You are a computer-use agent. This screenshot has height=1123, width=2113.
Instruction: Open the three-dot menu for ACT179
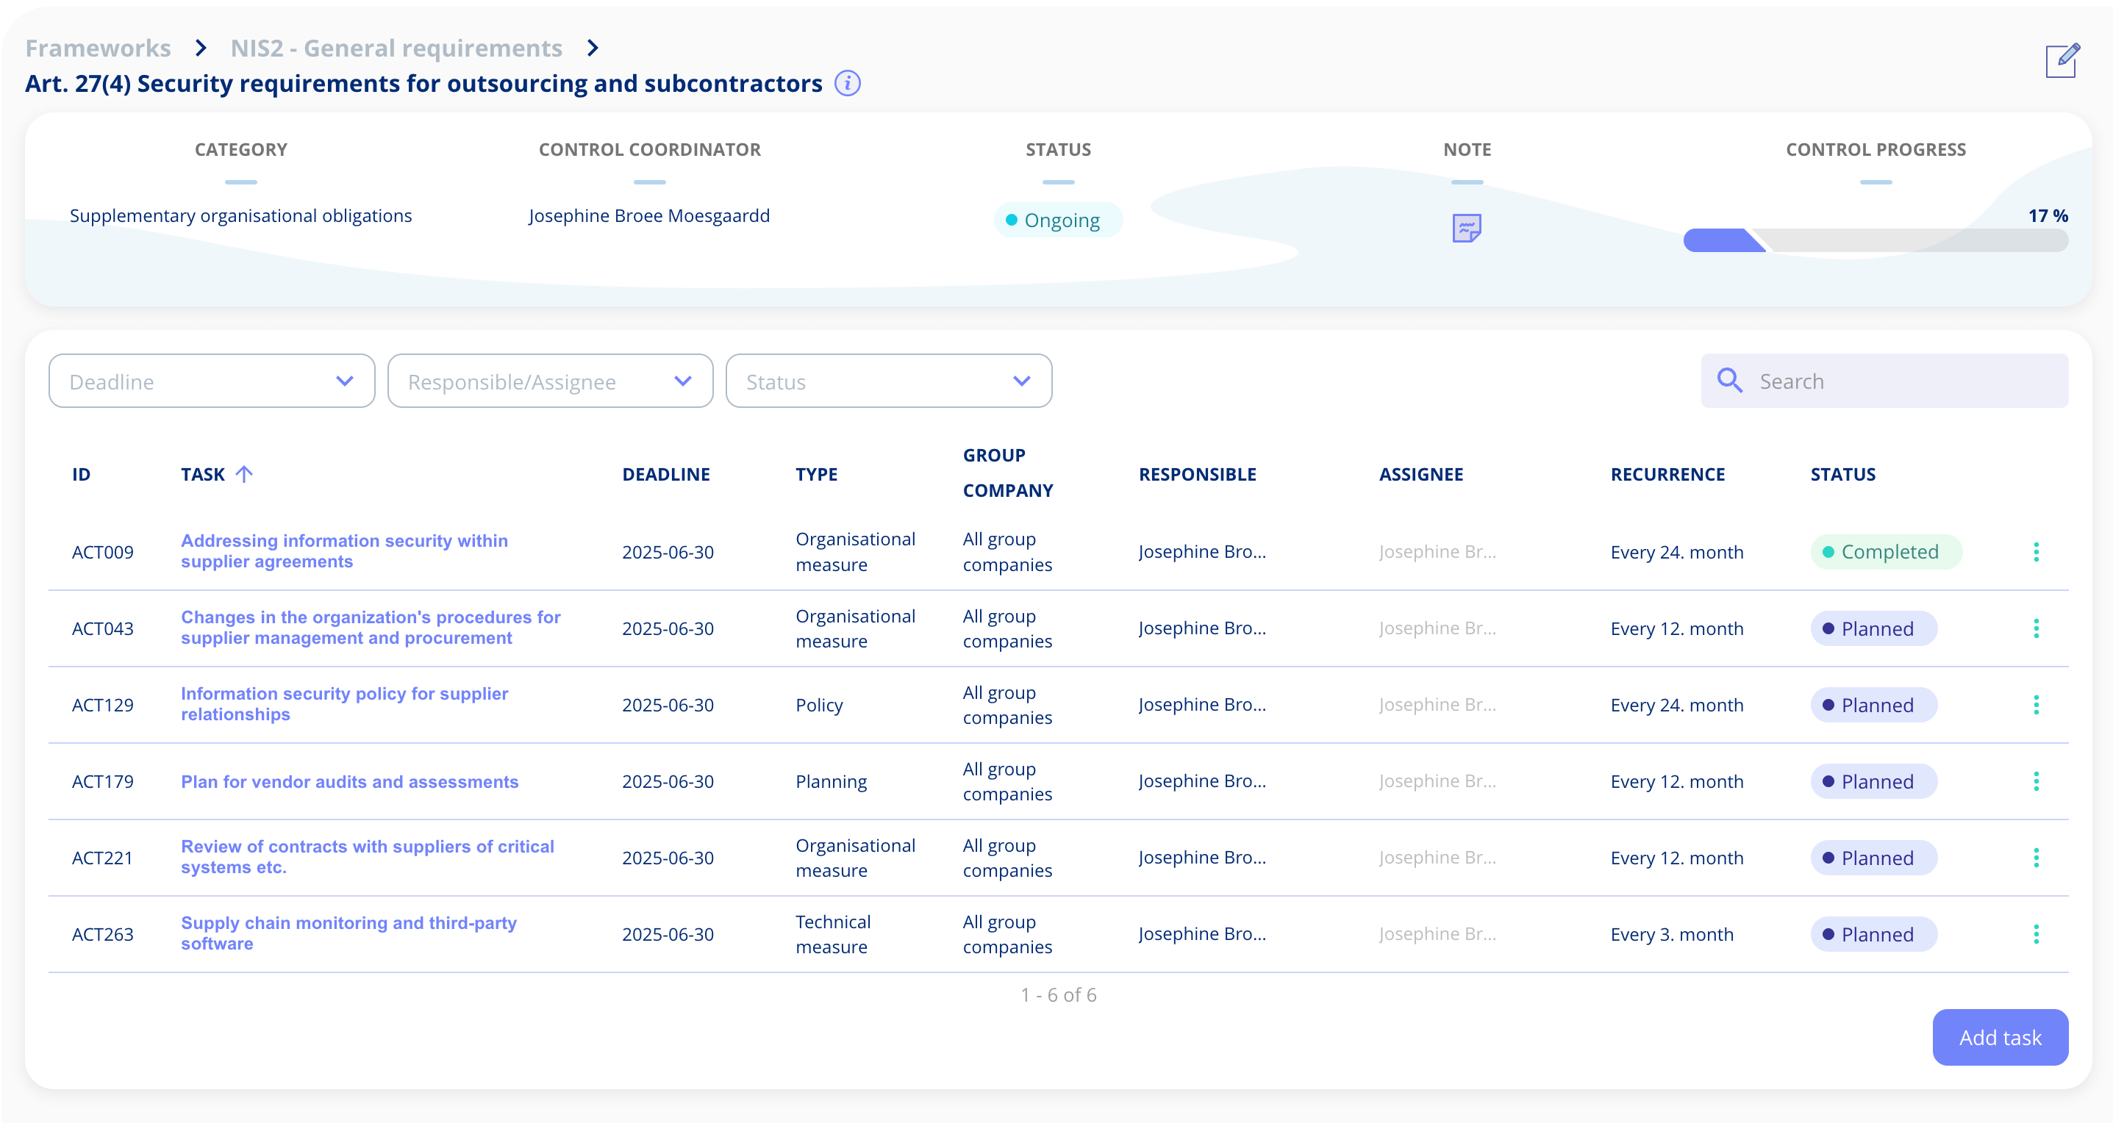click(2036, 781)
